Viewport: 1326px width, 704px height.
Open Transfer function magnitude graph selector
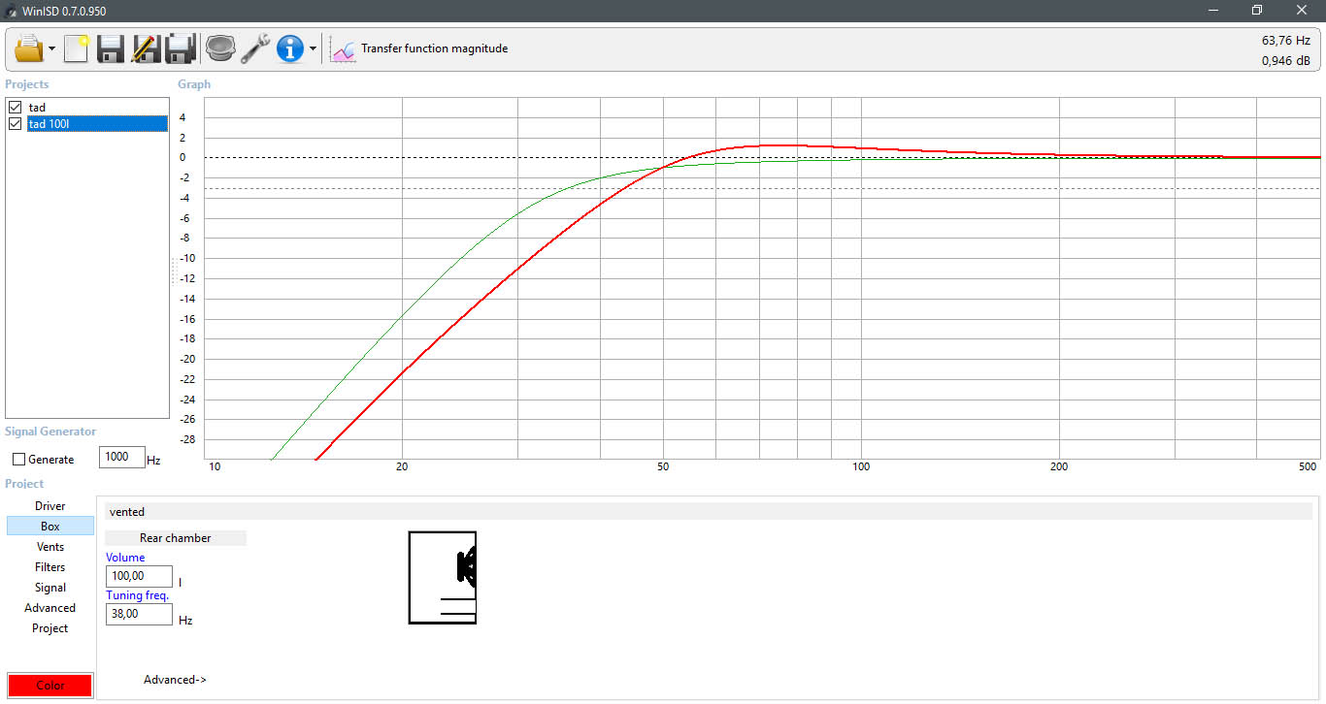tap(434, 48)
